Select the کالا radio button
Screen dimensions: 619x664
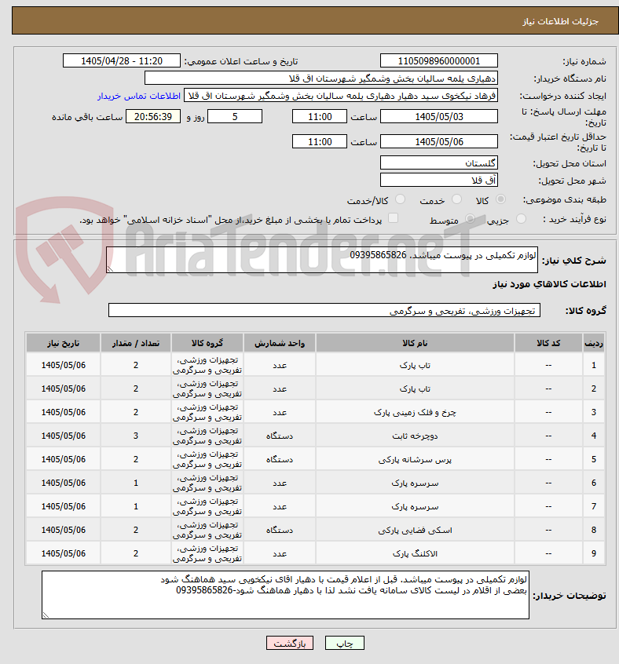(x=500, y=199)
